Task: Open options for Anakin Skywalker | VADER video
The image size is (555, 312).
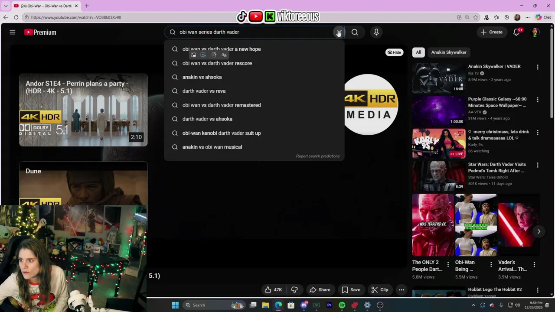Action: tap(538, 67)
